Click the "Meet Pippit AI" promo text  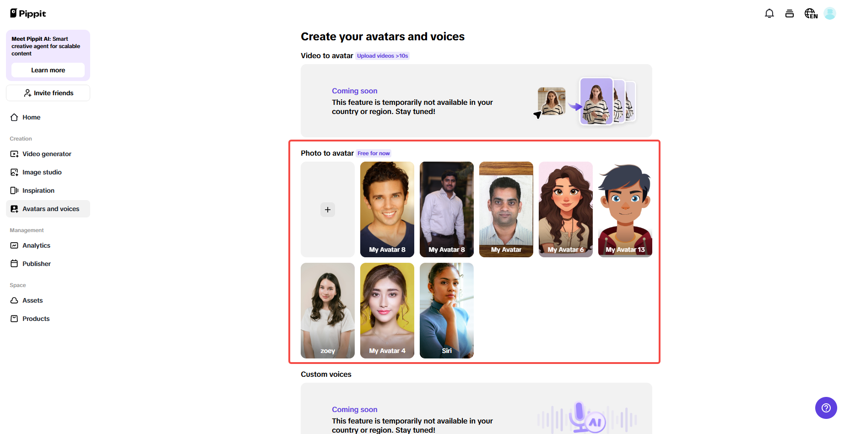(46, 46)
